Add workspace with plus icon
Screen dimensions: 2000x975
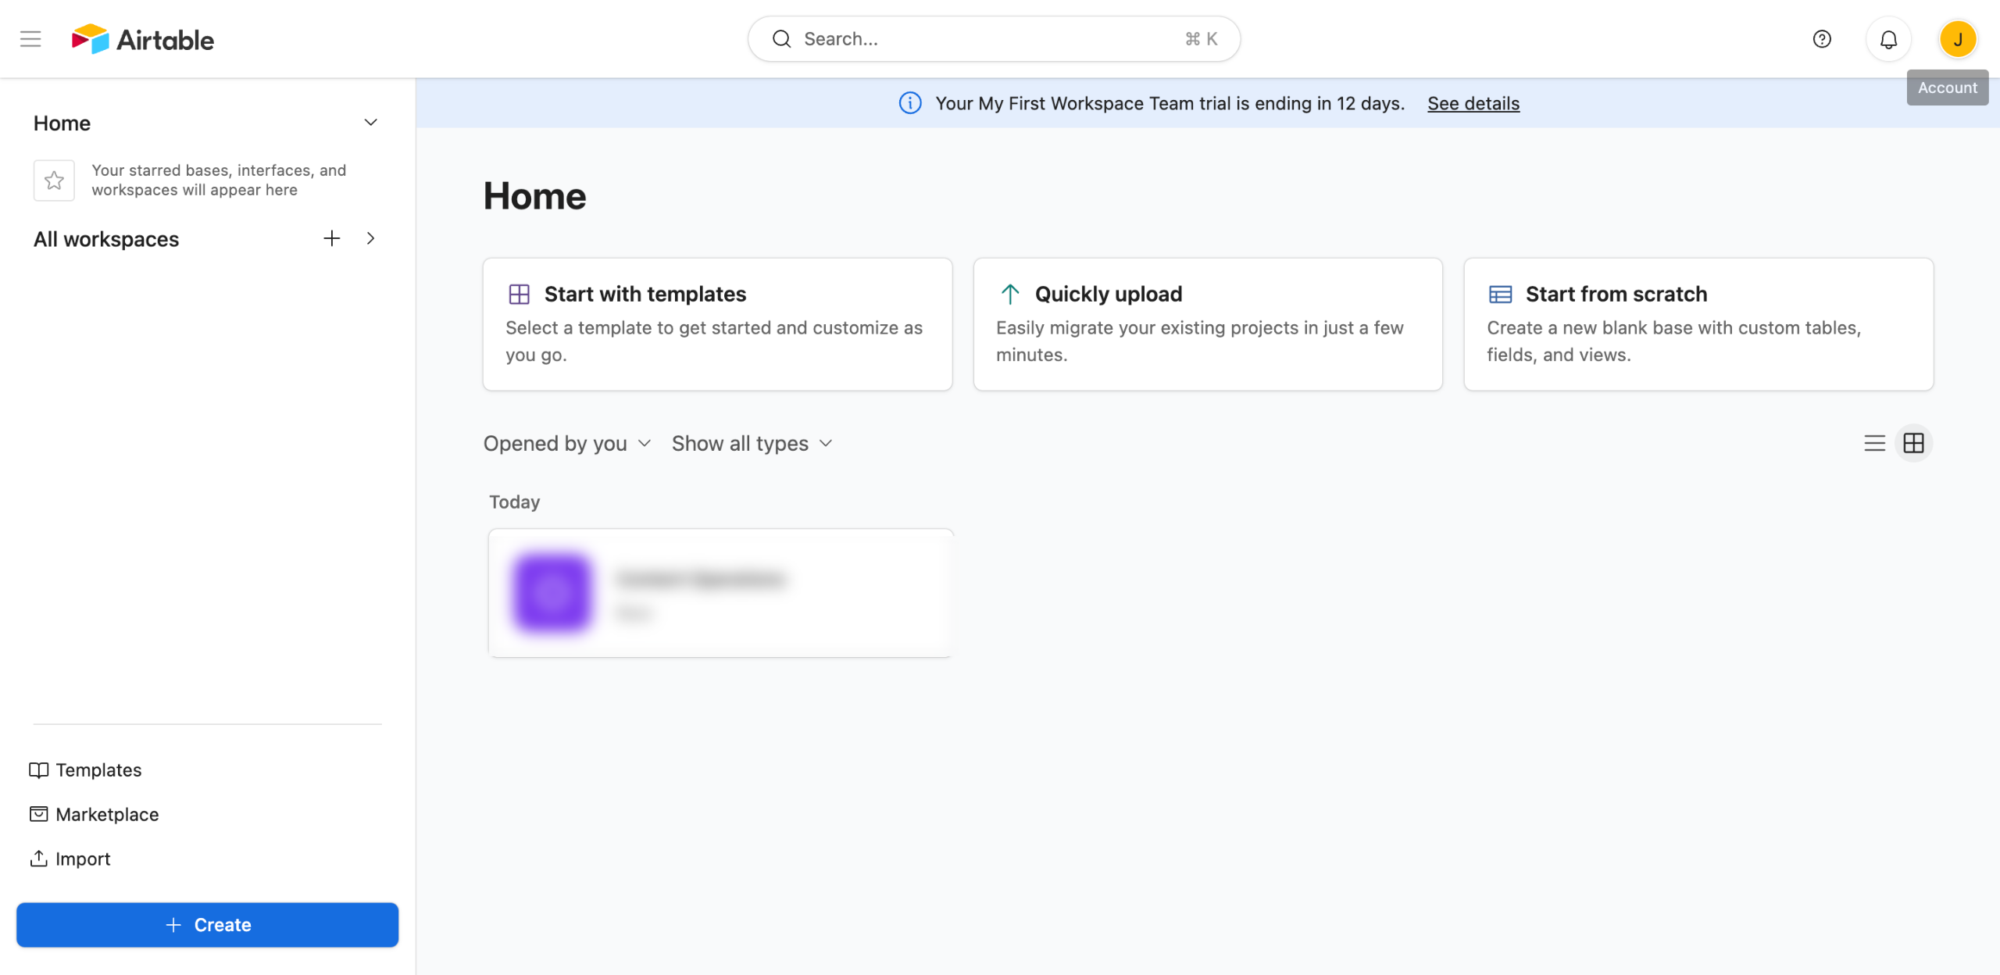[332, 238]
